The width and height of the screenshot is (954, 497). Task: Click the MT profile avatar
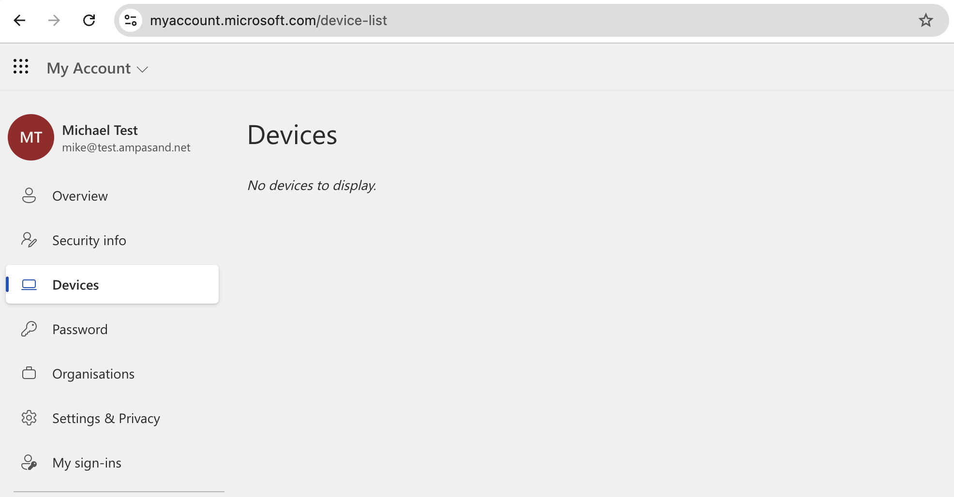pos(31,137)
